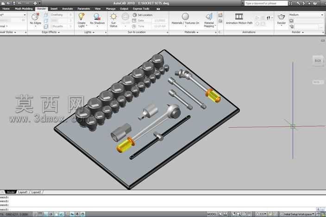Open the Express Tools ribbon tab

coord(141,9)
